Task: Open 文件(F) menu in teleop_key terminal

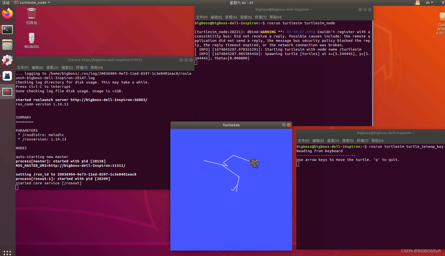Action: point(304,141)
